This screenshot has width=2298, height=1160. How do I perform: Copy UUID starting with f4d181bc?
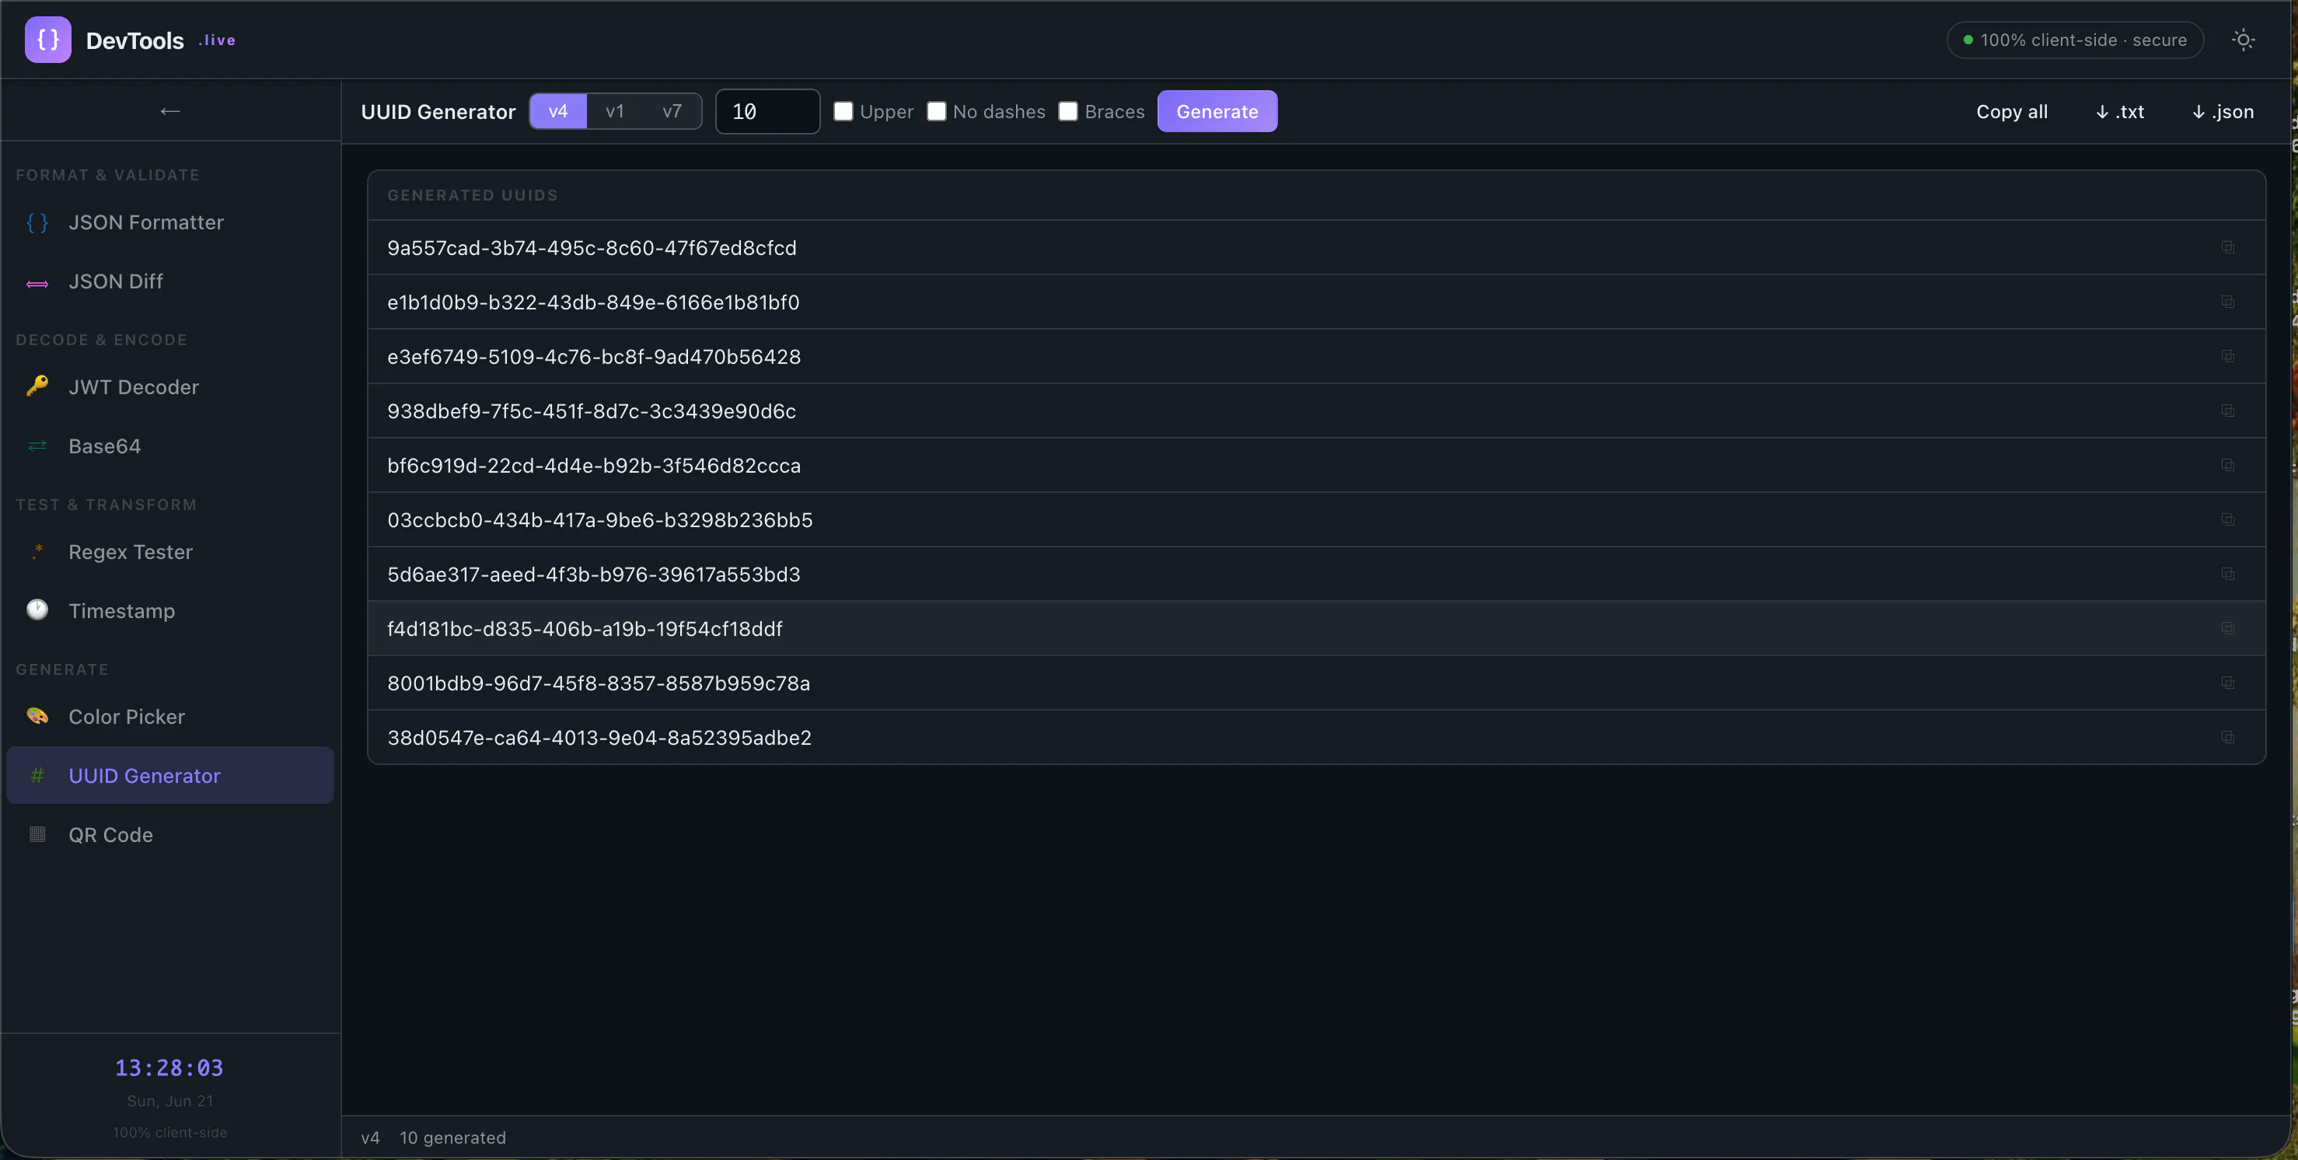coord(2226,628)
